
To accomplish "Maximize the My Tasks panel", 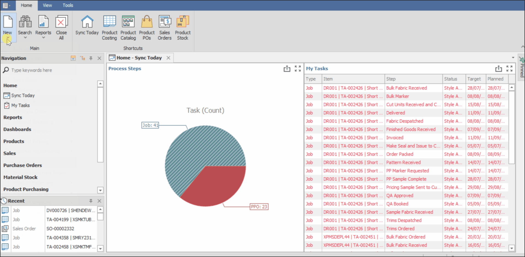I will coord(509,69).
